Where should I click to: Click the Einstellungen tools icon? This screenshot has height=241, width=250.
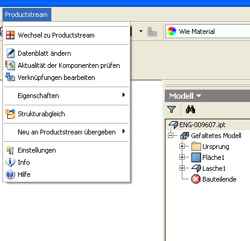10,150
